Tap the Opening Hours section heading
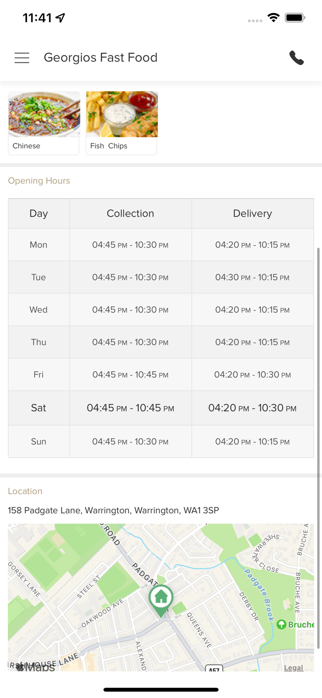Screen dimensions: 322x698 click(39, 181)
